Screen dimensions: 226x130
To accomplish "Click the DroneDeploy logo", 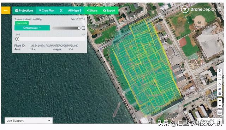I will tap(198, 10).
